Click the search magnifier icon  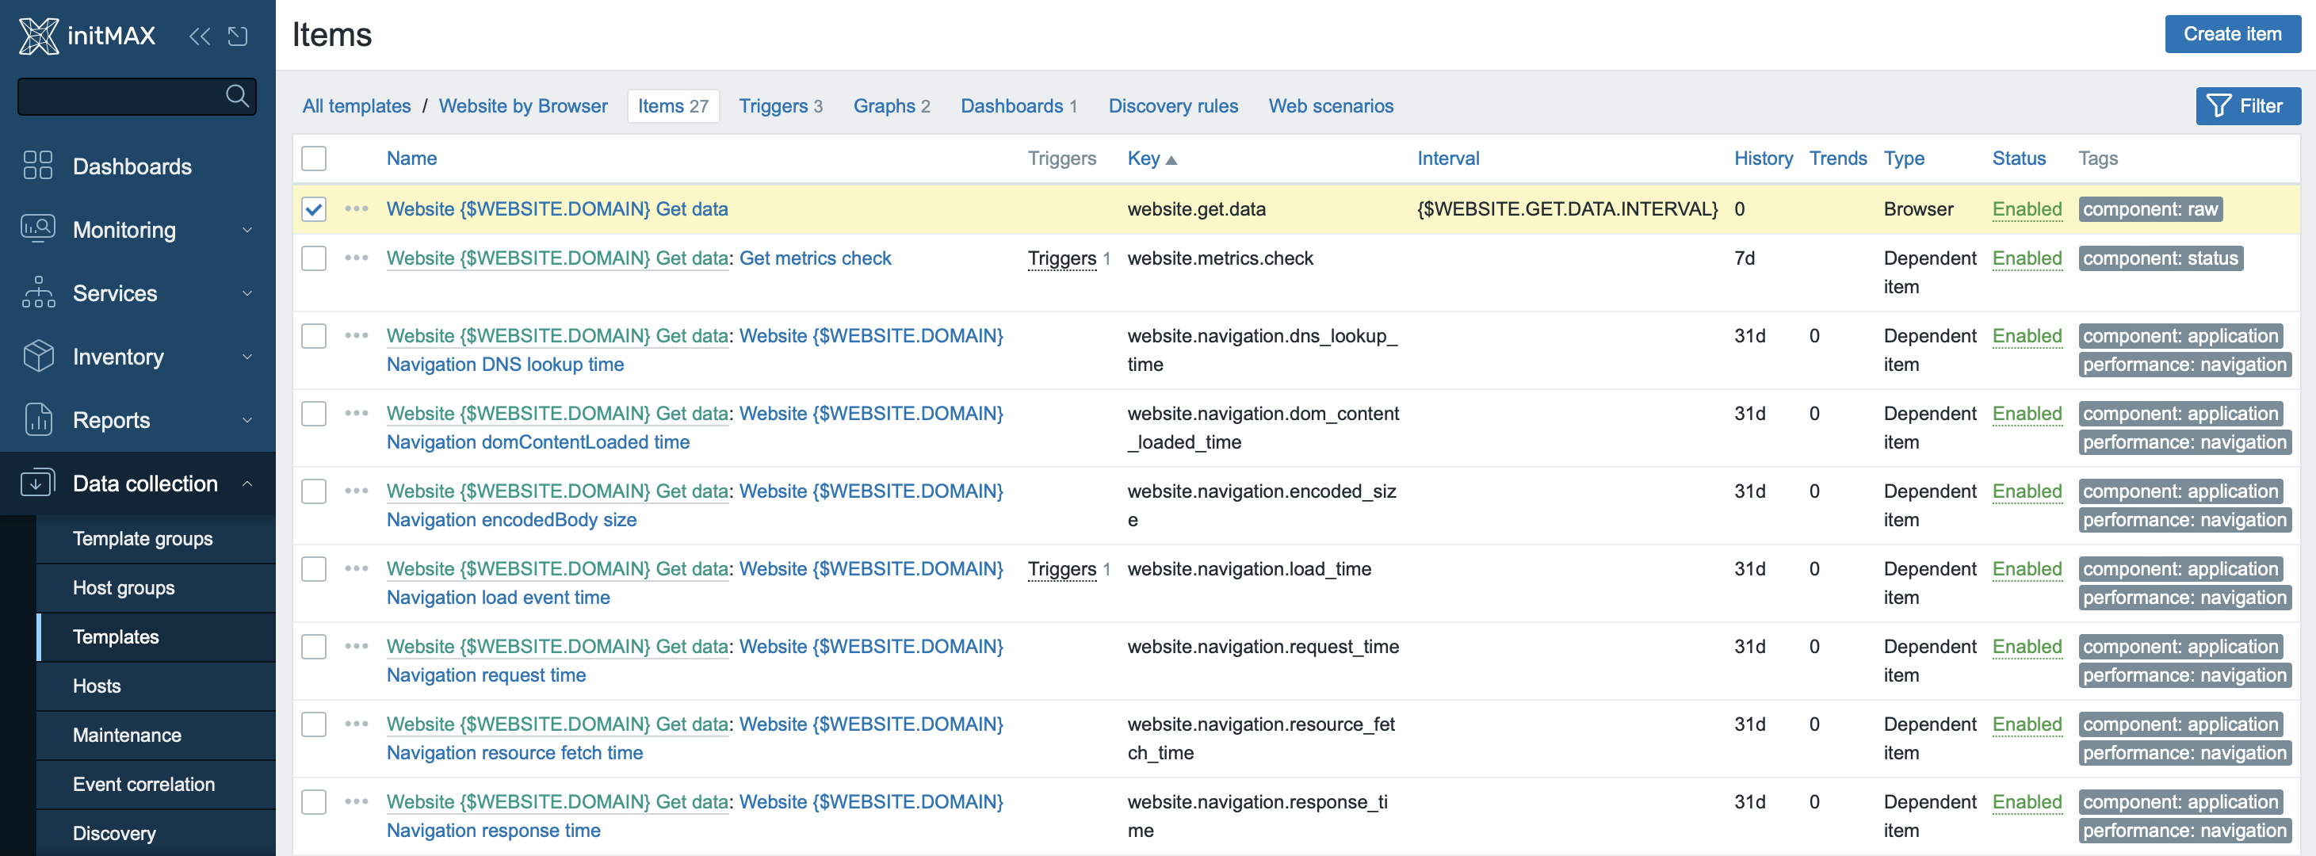point(237,95)
